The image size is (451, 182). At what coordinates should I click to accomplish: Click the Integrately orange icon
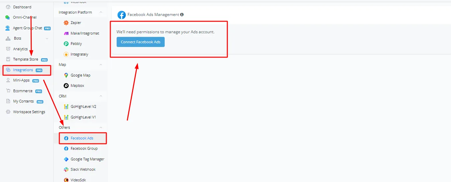[x=66, y=54]
